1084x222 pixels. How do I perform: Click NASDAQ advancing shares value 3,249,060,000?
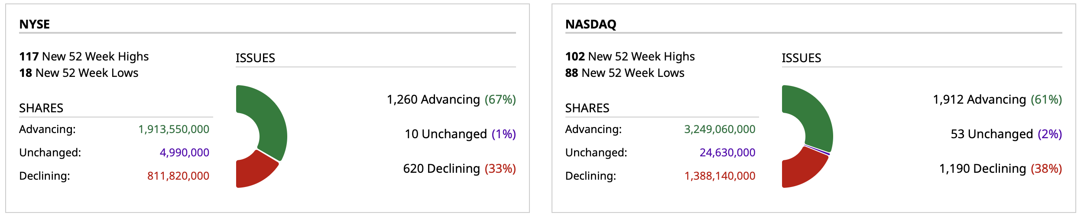point(720,129)
